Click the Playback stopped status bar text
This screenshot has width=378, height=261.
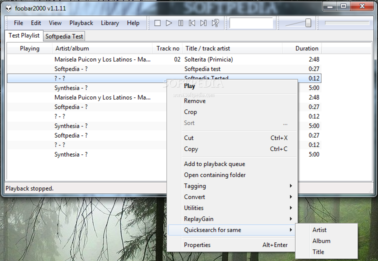point(29,188)
